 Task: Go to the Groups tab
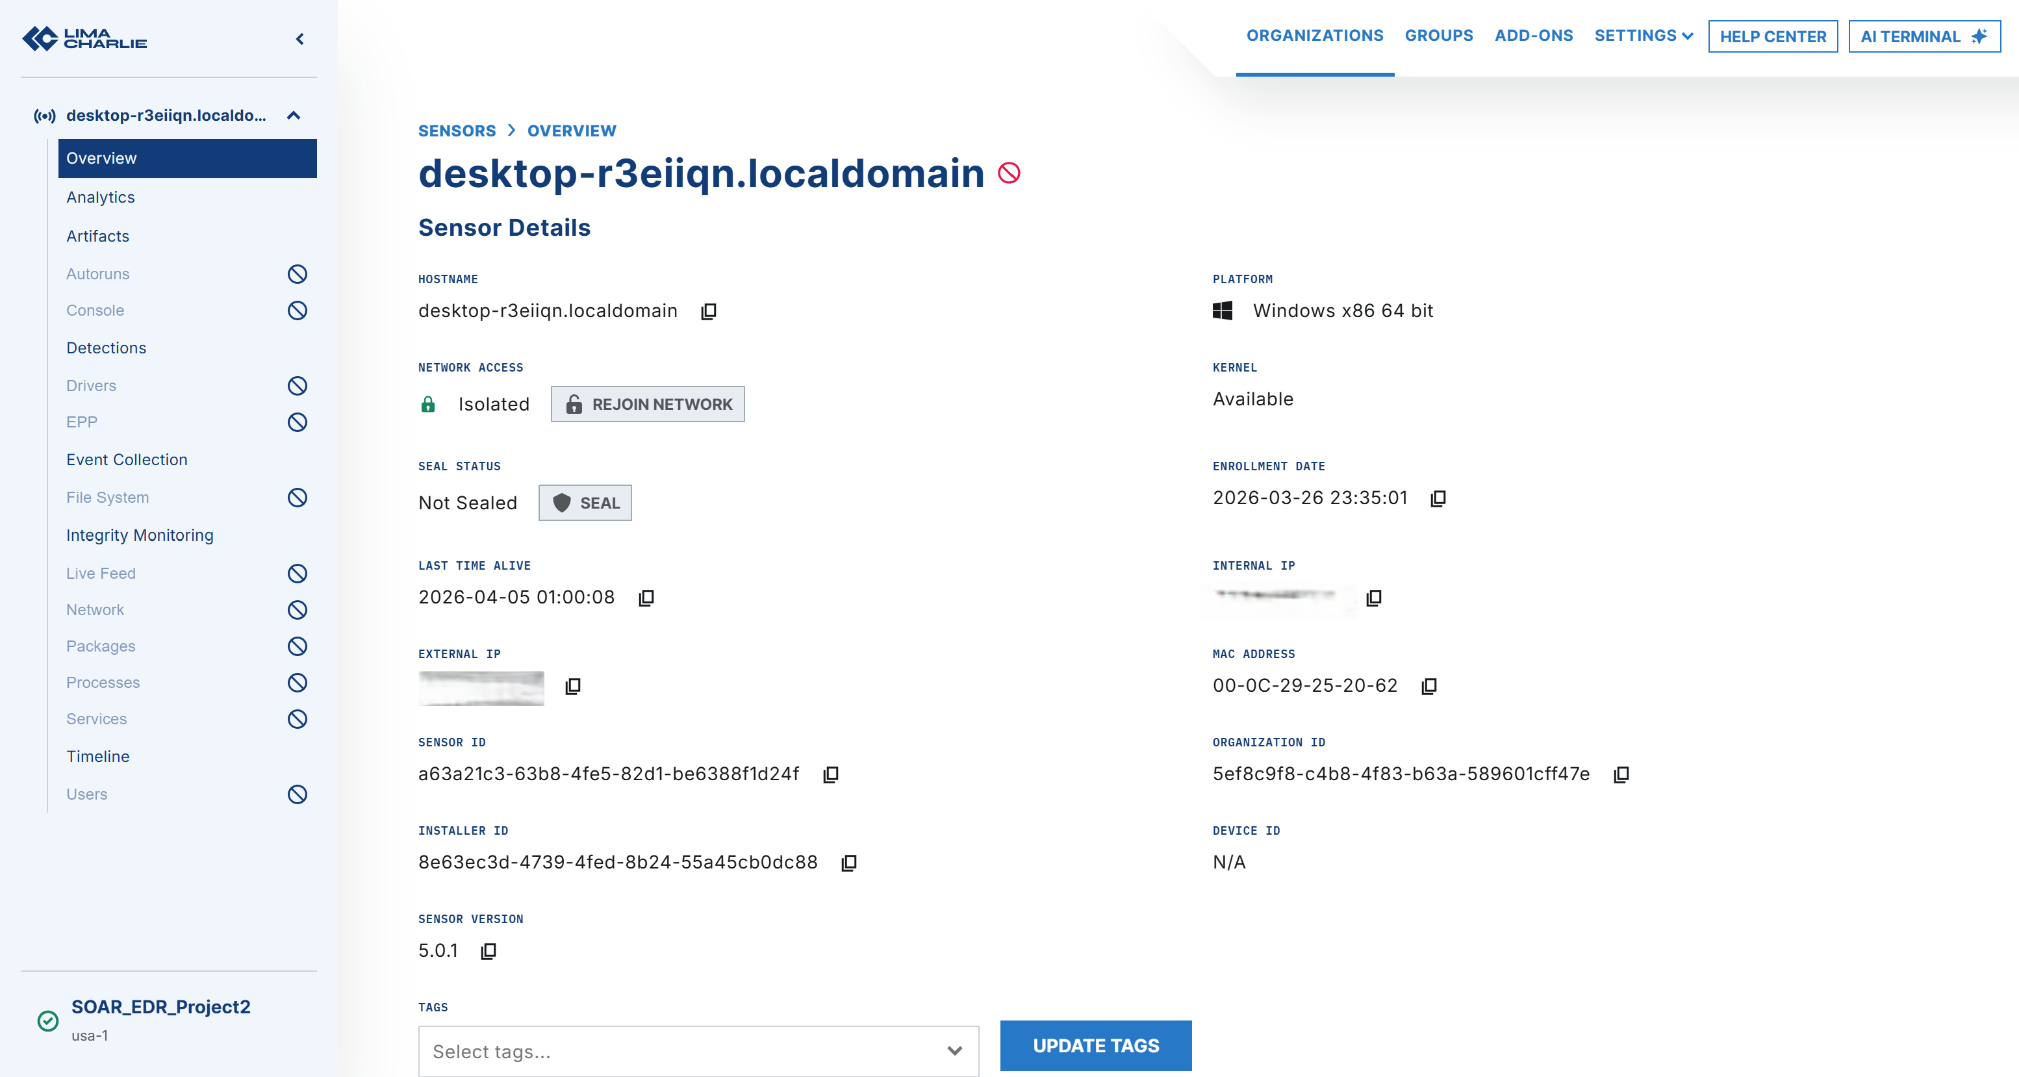point(1438,36)
